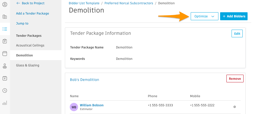Go Back to Project
The width and height of the screenshot is (253, 114).
pyautogui.click(x=31, y=3)
